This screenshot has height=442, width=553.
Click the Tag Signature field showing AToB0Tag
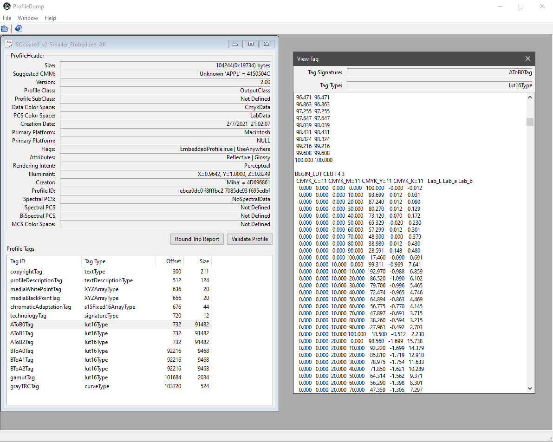(x=440, y=72)
